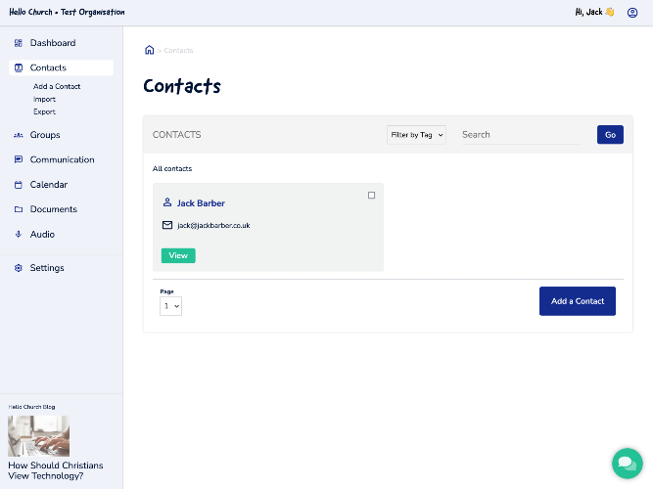Viewport: 653px width, 489px height.
Task: Click the Settings gear icon
Action: 19,268
